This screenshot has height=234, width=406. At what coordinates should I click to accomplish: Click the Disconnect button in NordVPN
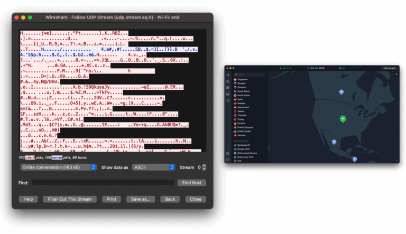point(390,68)
